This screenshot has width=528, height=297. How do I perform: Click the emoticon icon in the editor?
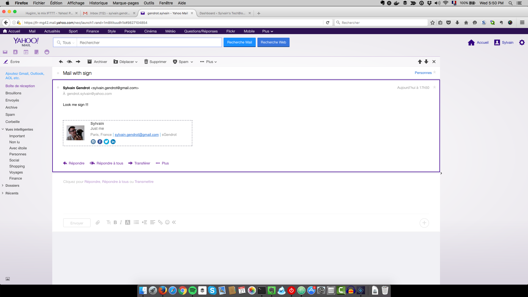point(167,222)
